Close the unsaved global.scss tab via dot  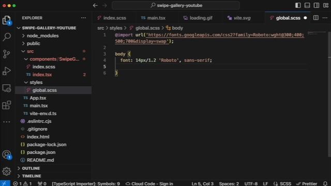[x=305, y=18]
